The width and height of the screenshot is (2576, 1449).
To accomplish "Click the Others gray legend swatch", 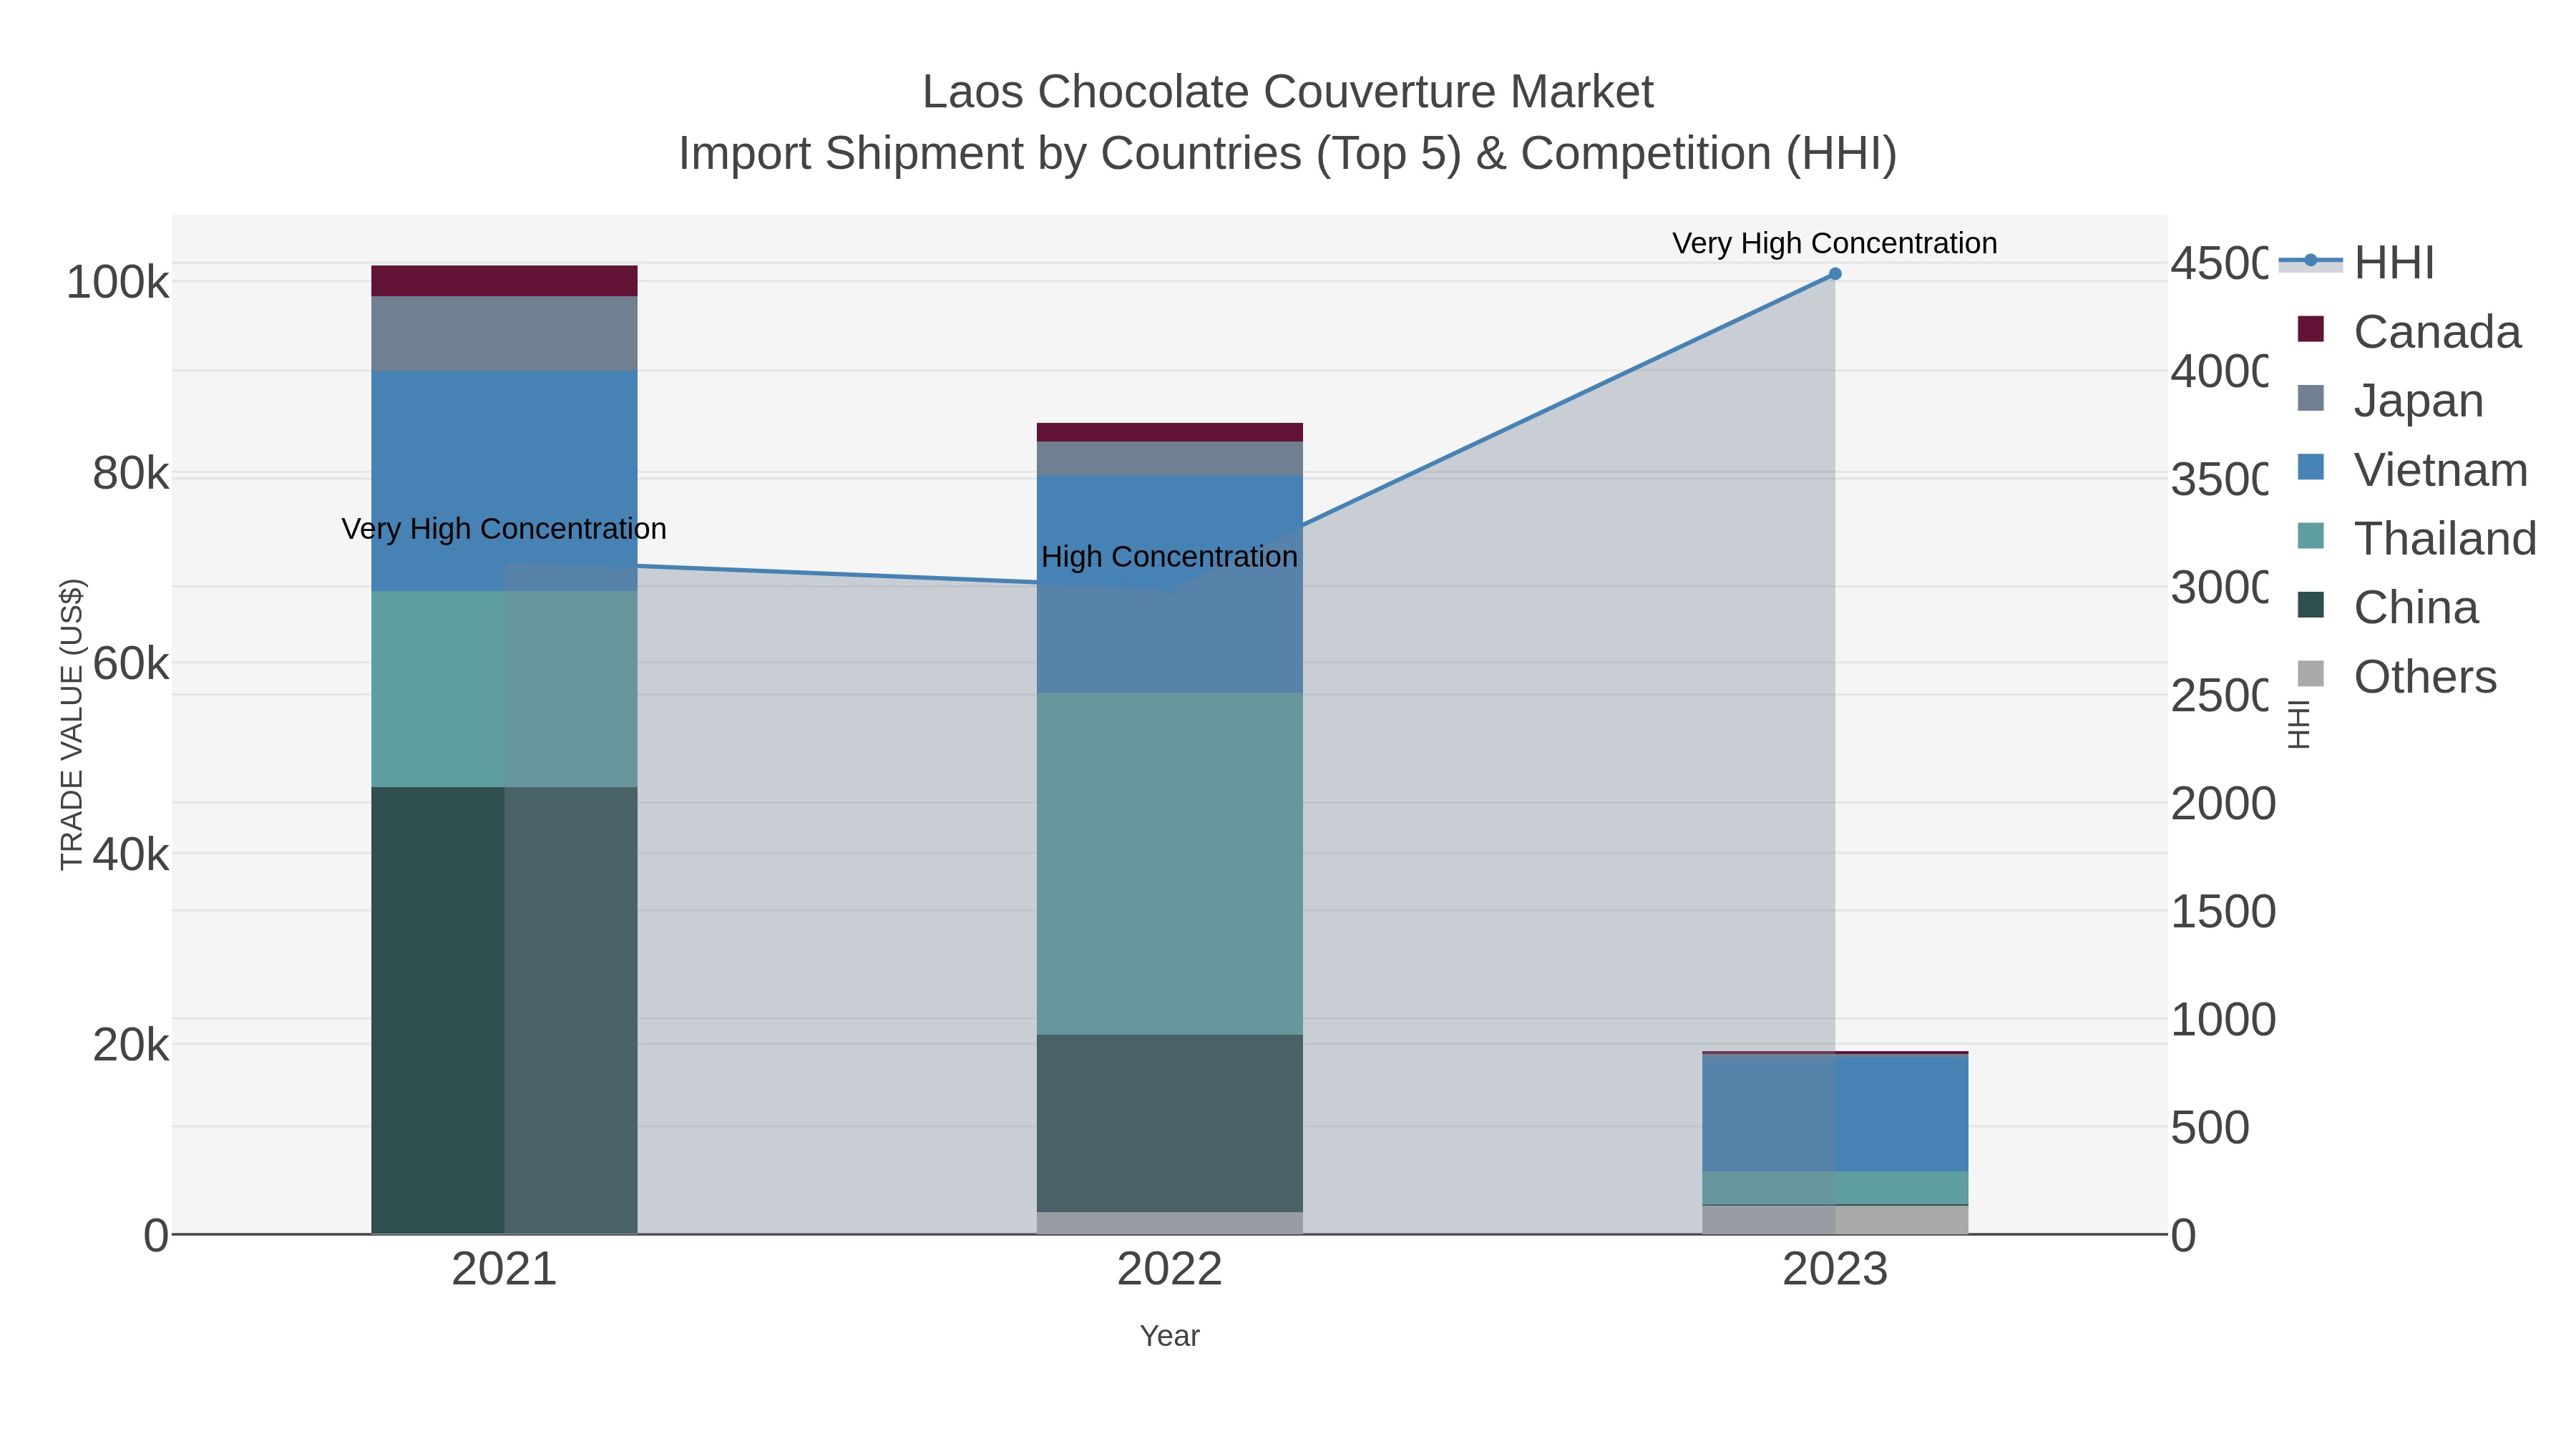I will [2311, 674].
